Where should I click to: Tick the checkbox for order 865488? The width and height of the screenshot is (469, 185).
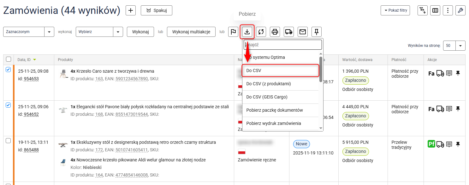9,141
